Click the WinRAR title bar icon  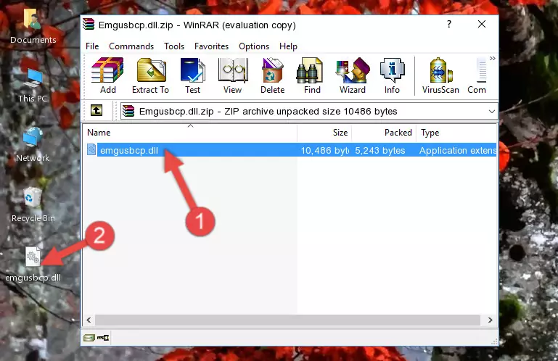coord(89,24)
